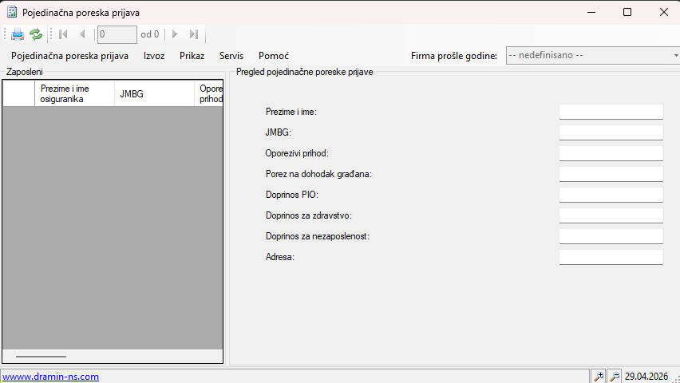Screen dimensions: 680x383
Task: Click the date 29.04.2026 in status bar
Action: [646, 377]
